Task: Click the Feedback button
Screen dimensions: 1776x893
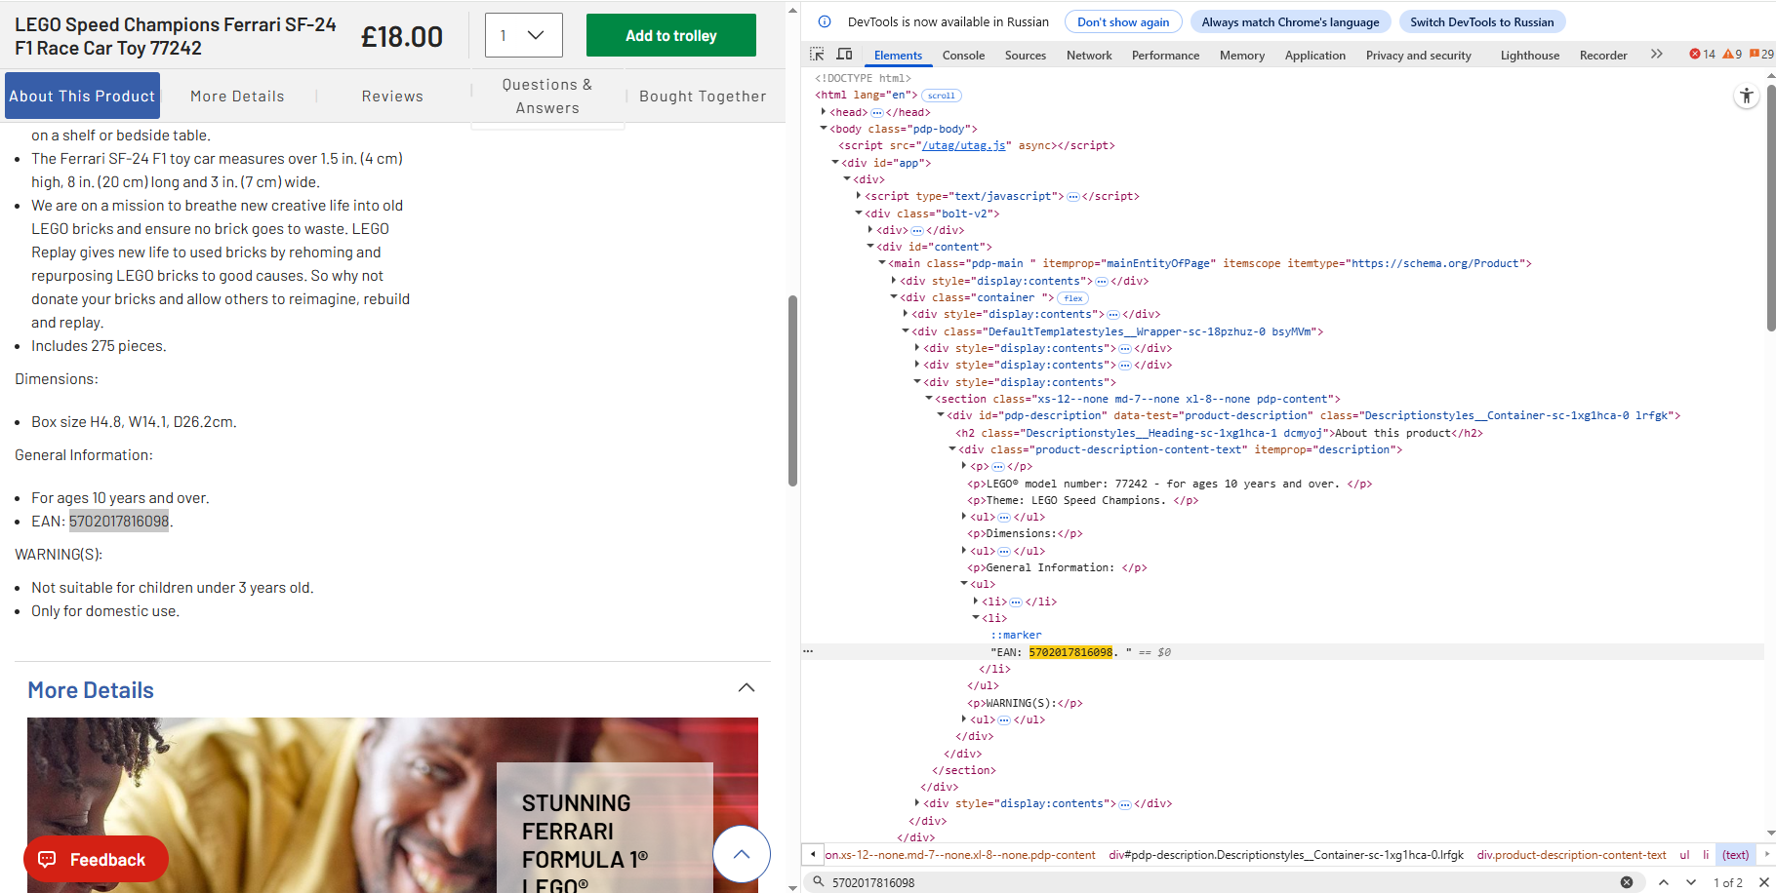Action: point(96,859)
